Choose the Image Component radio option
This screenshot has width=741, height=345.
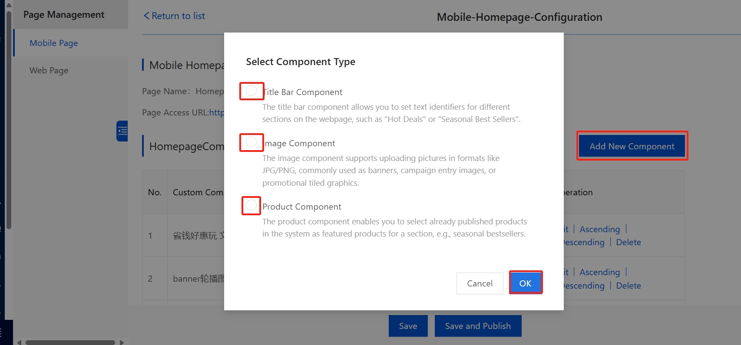[251, 142]
